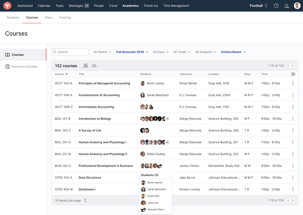Viewport: 303px width, 215px height.
Task: Open the All Subjects filter dropdown
Action: [x=205, y=52]
